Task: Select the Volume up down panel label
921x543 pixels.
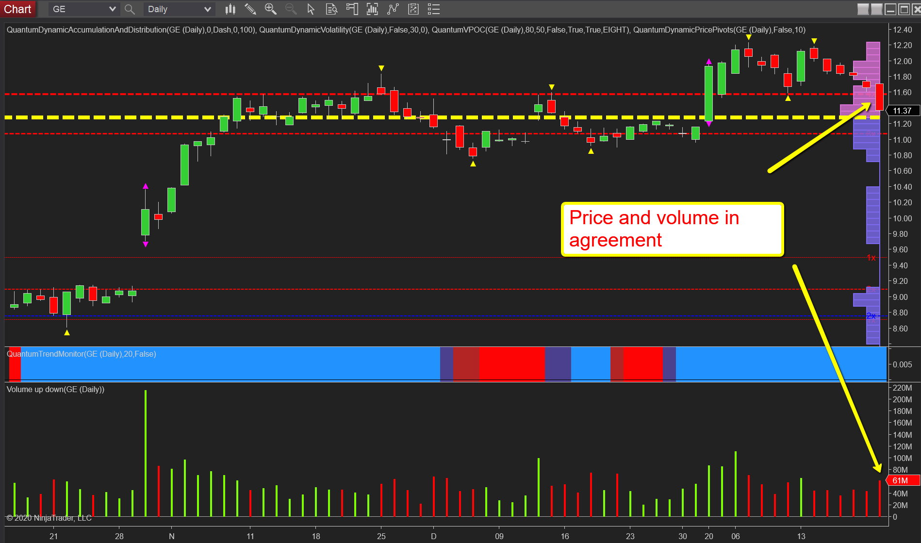Action: [55, 390]
